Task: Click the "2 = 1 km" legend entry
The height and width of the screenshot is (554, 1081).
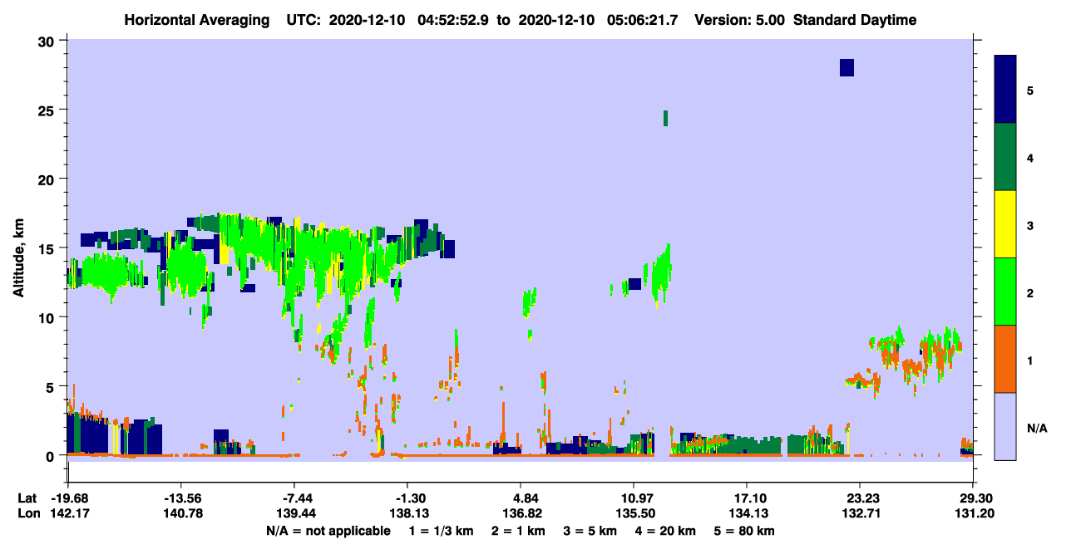Action: click(x=517, y=531)
